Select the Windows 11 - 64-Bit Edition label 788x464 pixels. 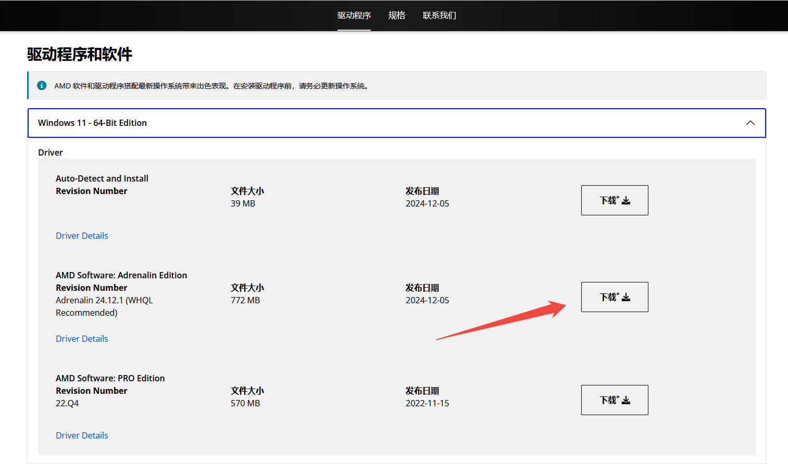point(92,123)
